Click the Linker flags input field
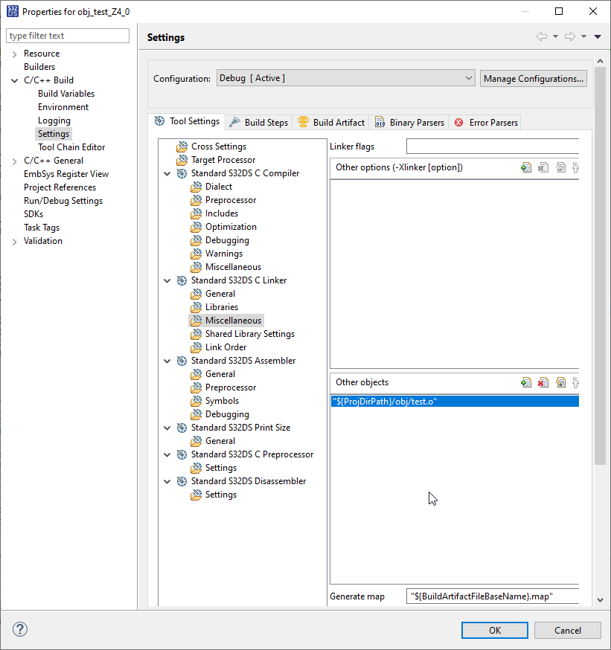Viewport: 611px width, 650px height. pyautogui.click(x=493, y=147)
